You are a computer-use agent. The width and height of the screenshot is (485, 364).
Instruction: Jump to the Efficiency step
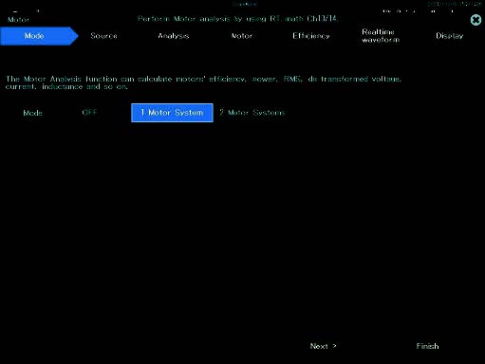coord(311,36)
